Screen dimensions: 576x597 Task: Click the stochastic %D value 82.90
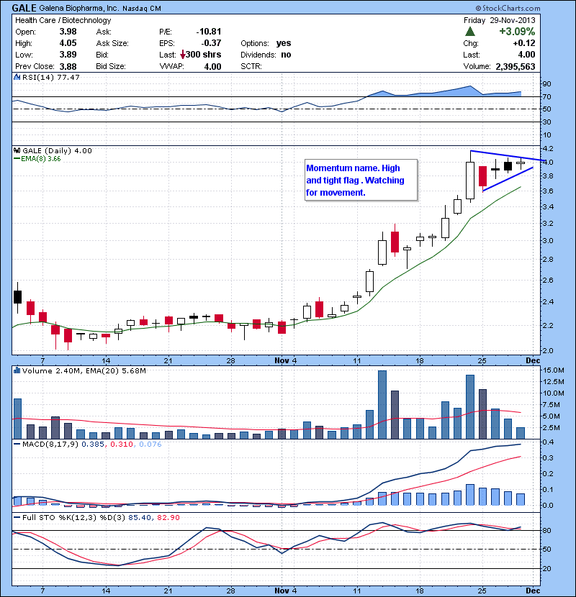coord(168,517)
